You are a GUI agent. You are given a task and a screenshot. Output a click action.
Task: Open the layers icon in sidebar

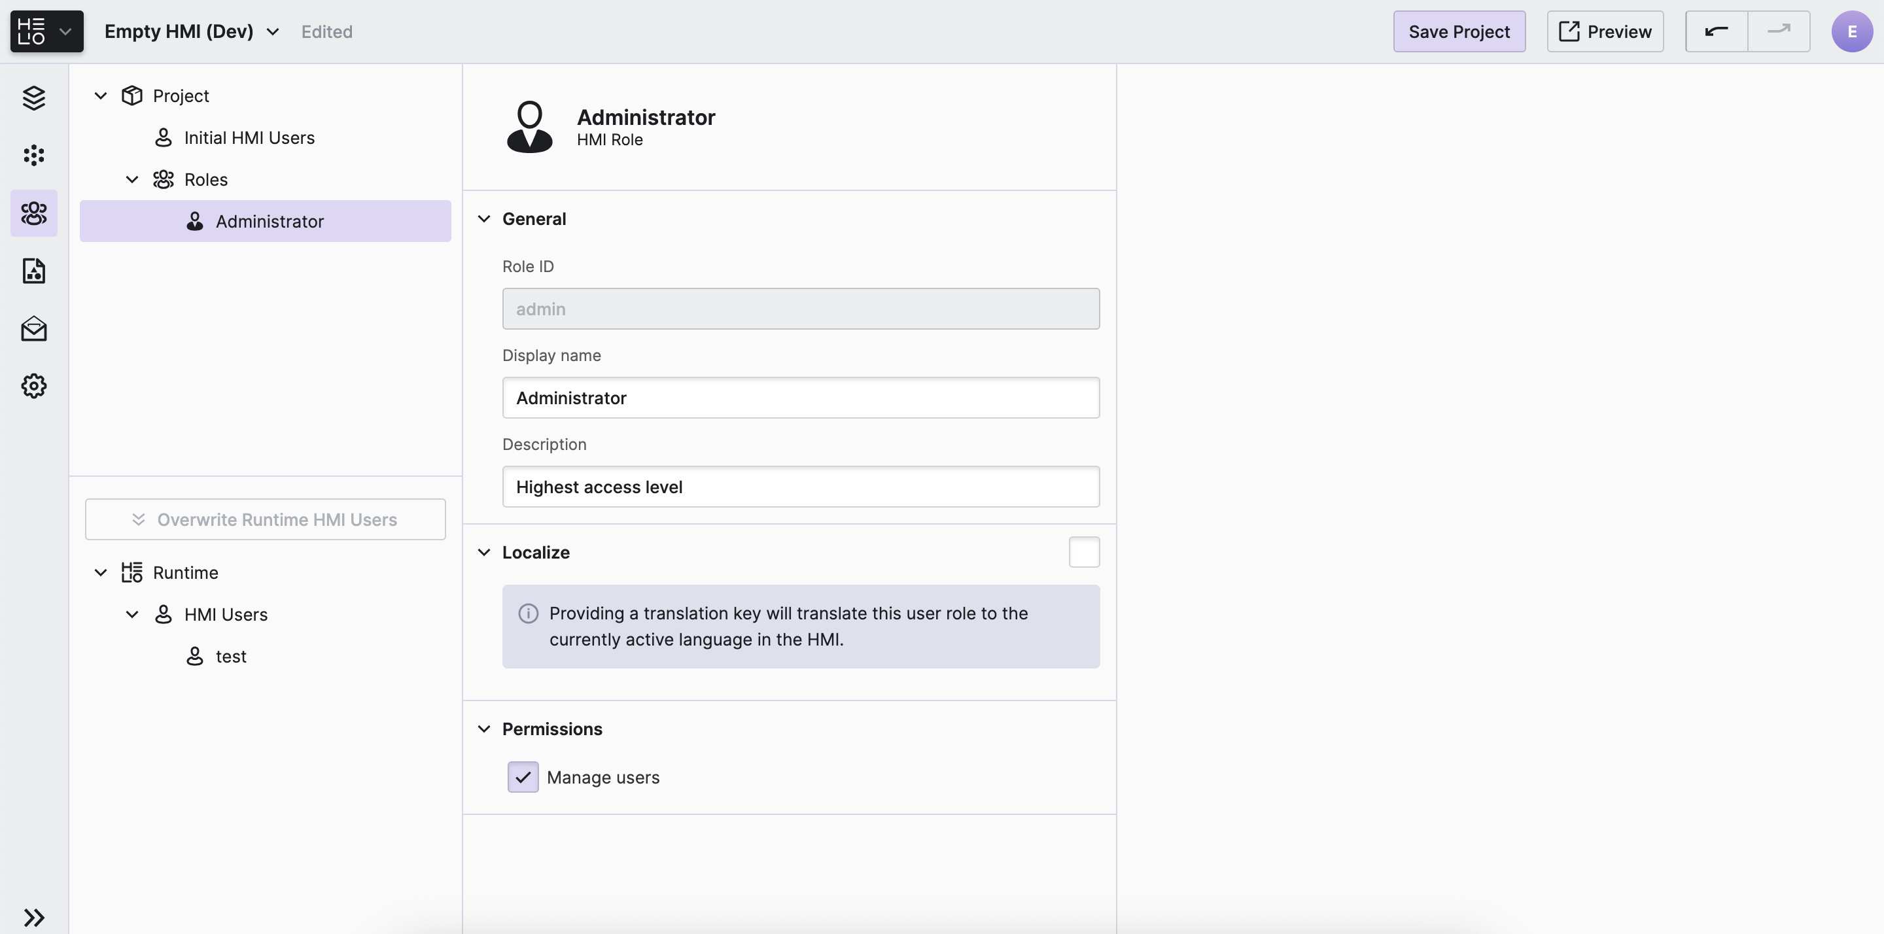click(33, 97)
